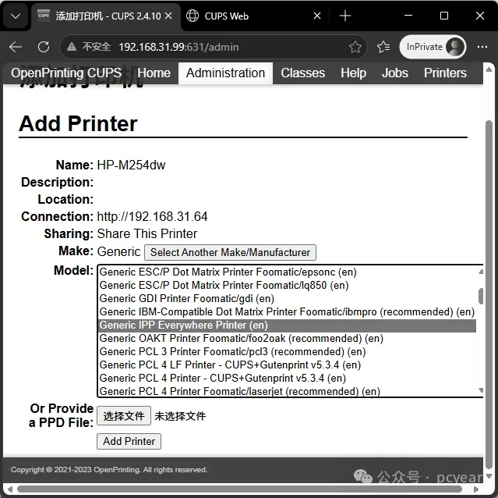Open the Jobs nav item
The height and width of the screenshot is (498, 498).
(x=395, y=73)
